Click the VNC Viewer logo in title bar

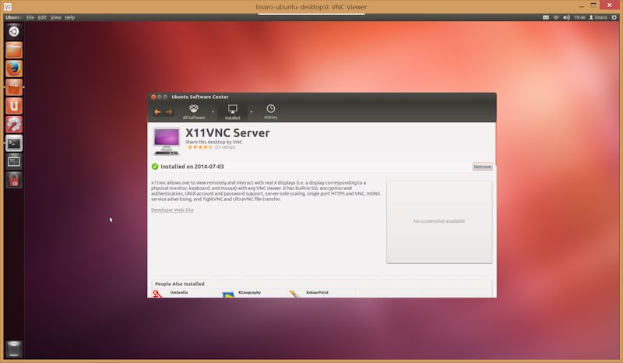pyautogui.click(x=8, y=7)
